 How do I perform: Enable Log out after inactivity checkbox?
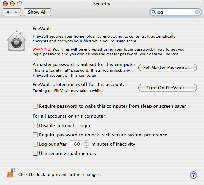tap(35, 144)
